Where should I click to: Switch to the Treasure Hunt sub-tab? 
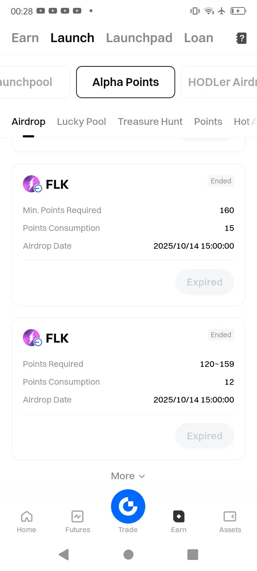click(x=150, y=122)
